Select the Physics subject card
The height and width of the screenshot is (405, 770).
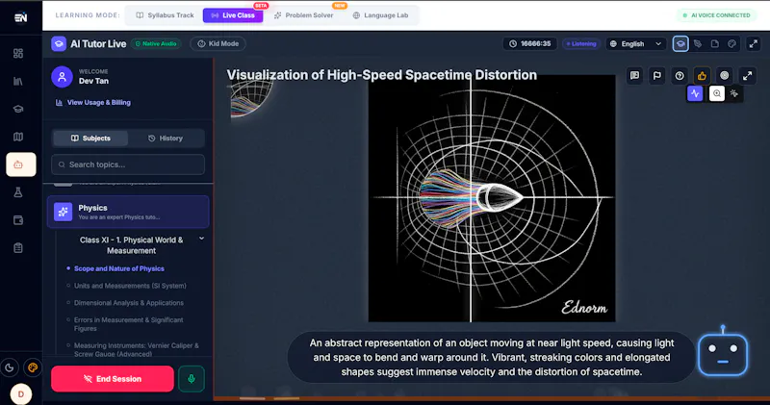point(128,212)
